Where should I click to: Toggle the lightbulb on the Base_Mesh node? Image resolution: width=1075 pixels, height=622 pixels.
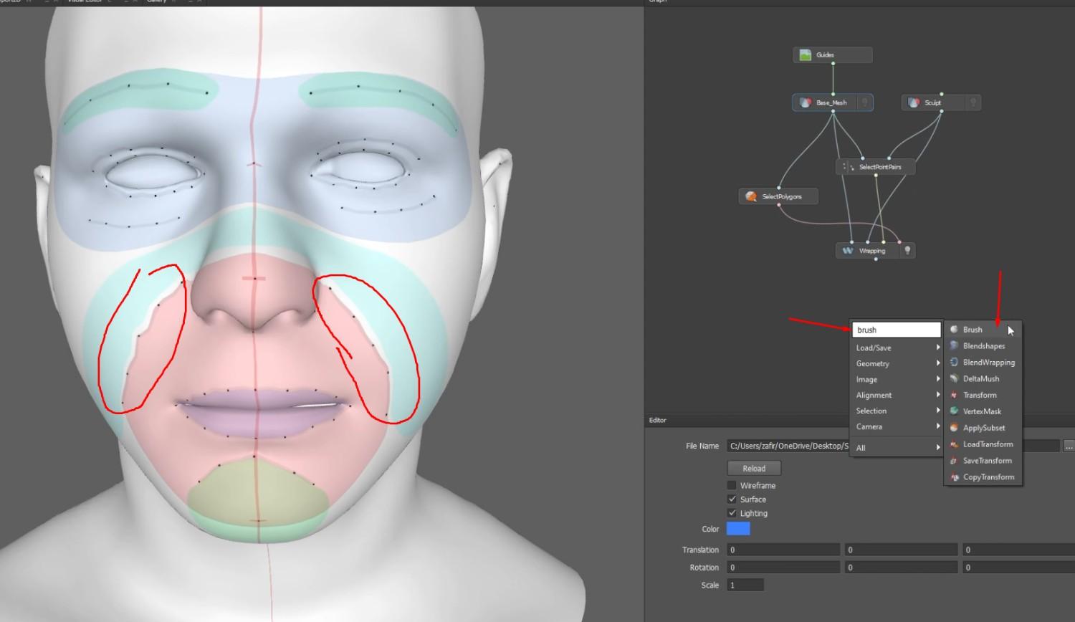(x=864, y=102)
